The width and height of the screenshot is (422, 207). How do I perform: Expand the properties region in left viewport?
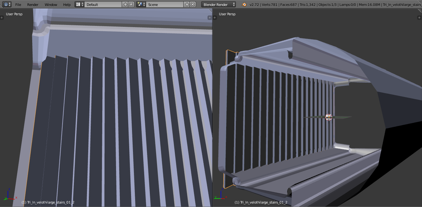pos(210,18)
